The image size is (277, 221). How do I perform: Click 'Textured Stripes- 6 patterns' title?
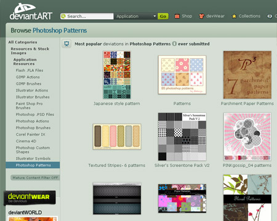[117, 165]
